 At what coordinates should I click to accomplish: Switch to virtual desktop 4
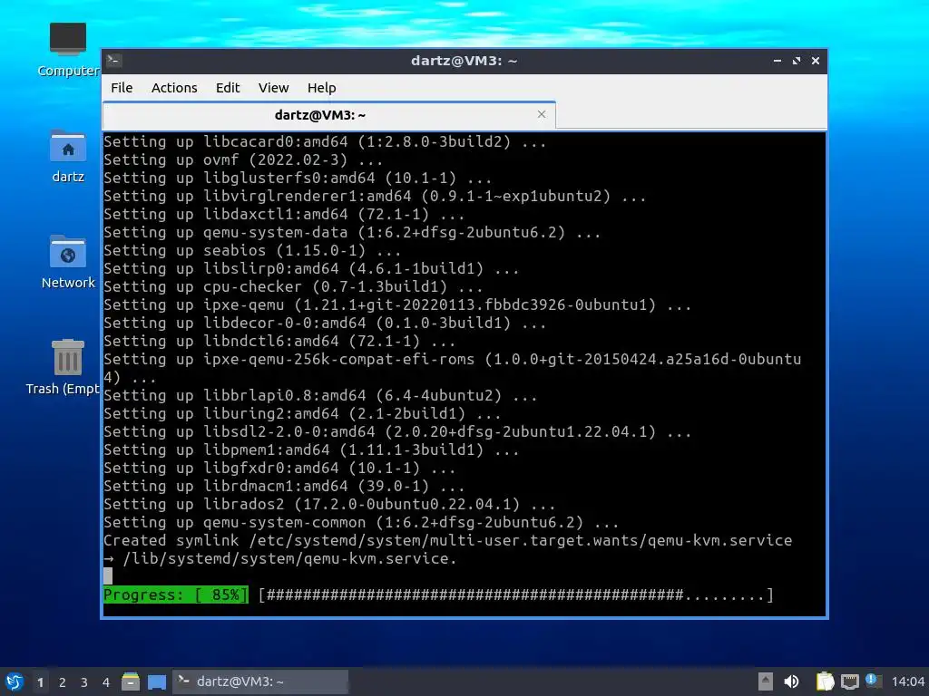tap(105, 682)
